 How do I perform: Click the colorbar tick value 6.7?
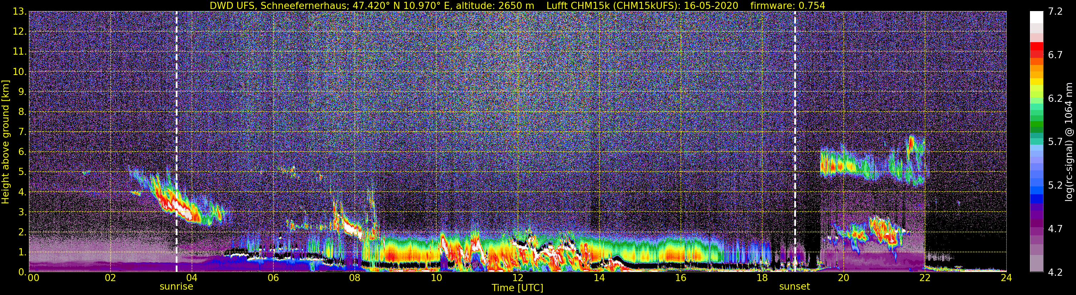pos(1055,55)
